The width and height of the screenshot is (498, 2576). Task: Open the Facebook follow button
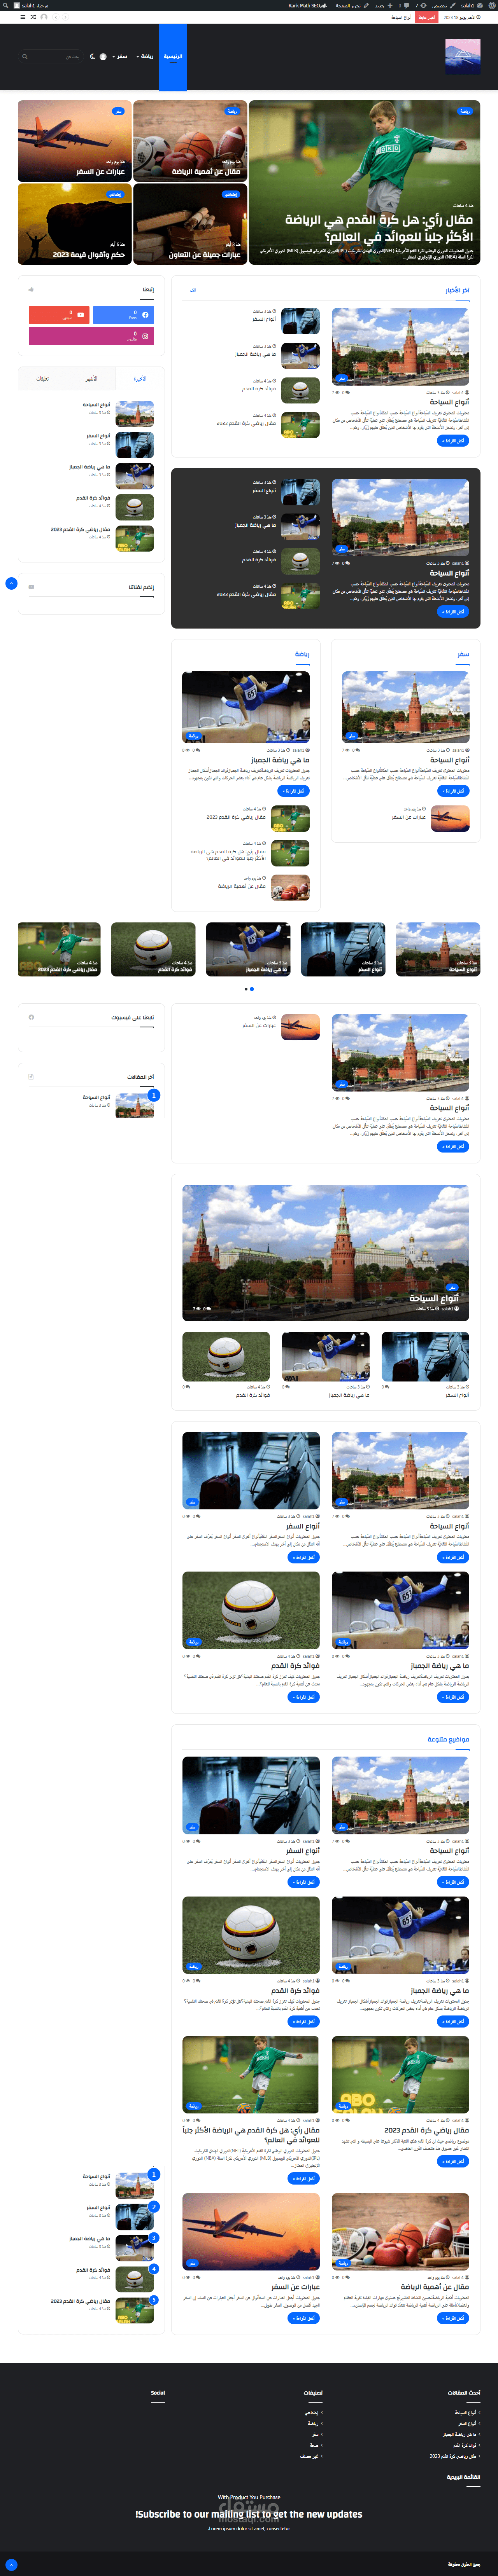[123, 315]
